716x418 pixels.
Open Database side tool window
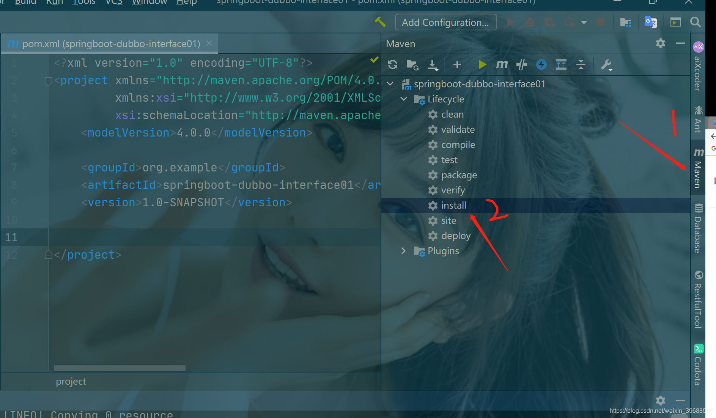[698, 228]
